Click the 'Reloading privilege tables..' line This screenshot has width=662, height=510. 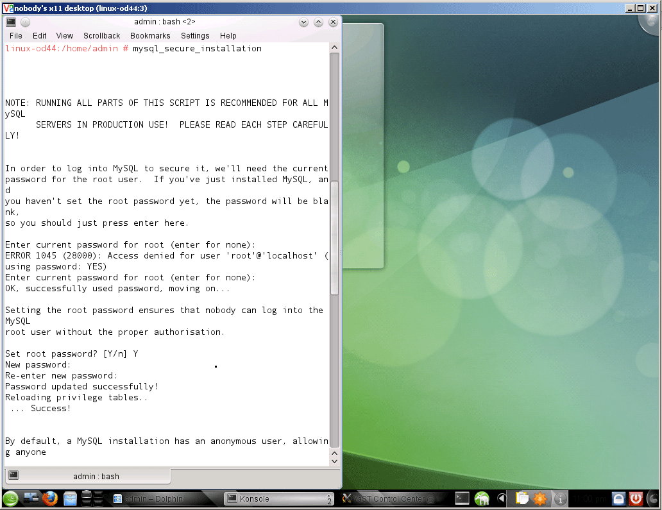pos(76,397)
